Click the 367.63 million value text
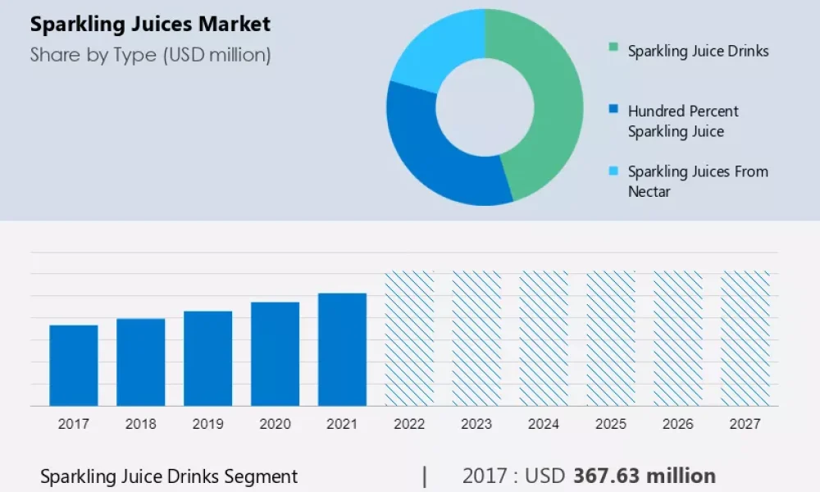 [x=645, y=476]
